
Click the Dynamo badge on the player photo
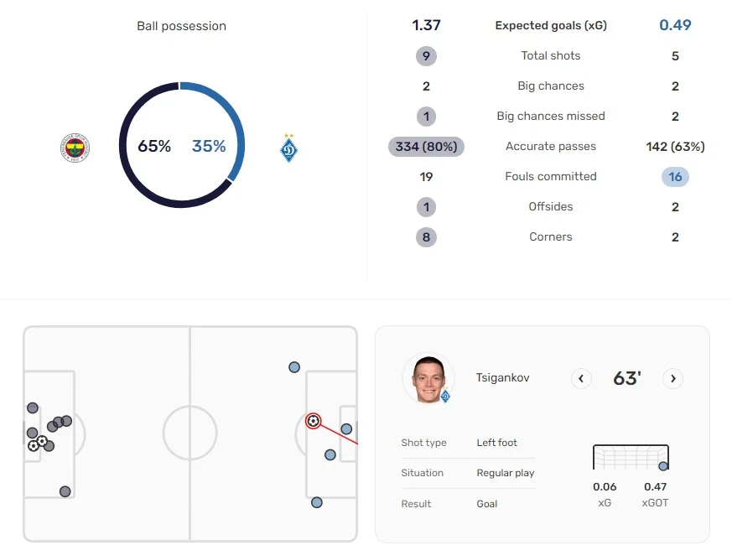click(x=445, y=396)
